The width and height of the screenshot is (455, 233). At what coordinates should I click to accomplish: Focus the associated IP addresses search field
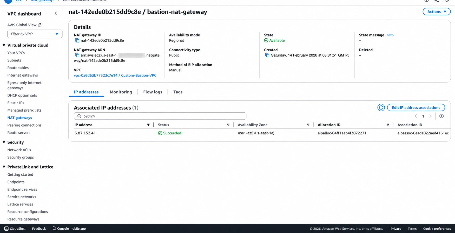(160, 116)
